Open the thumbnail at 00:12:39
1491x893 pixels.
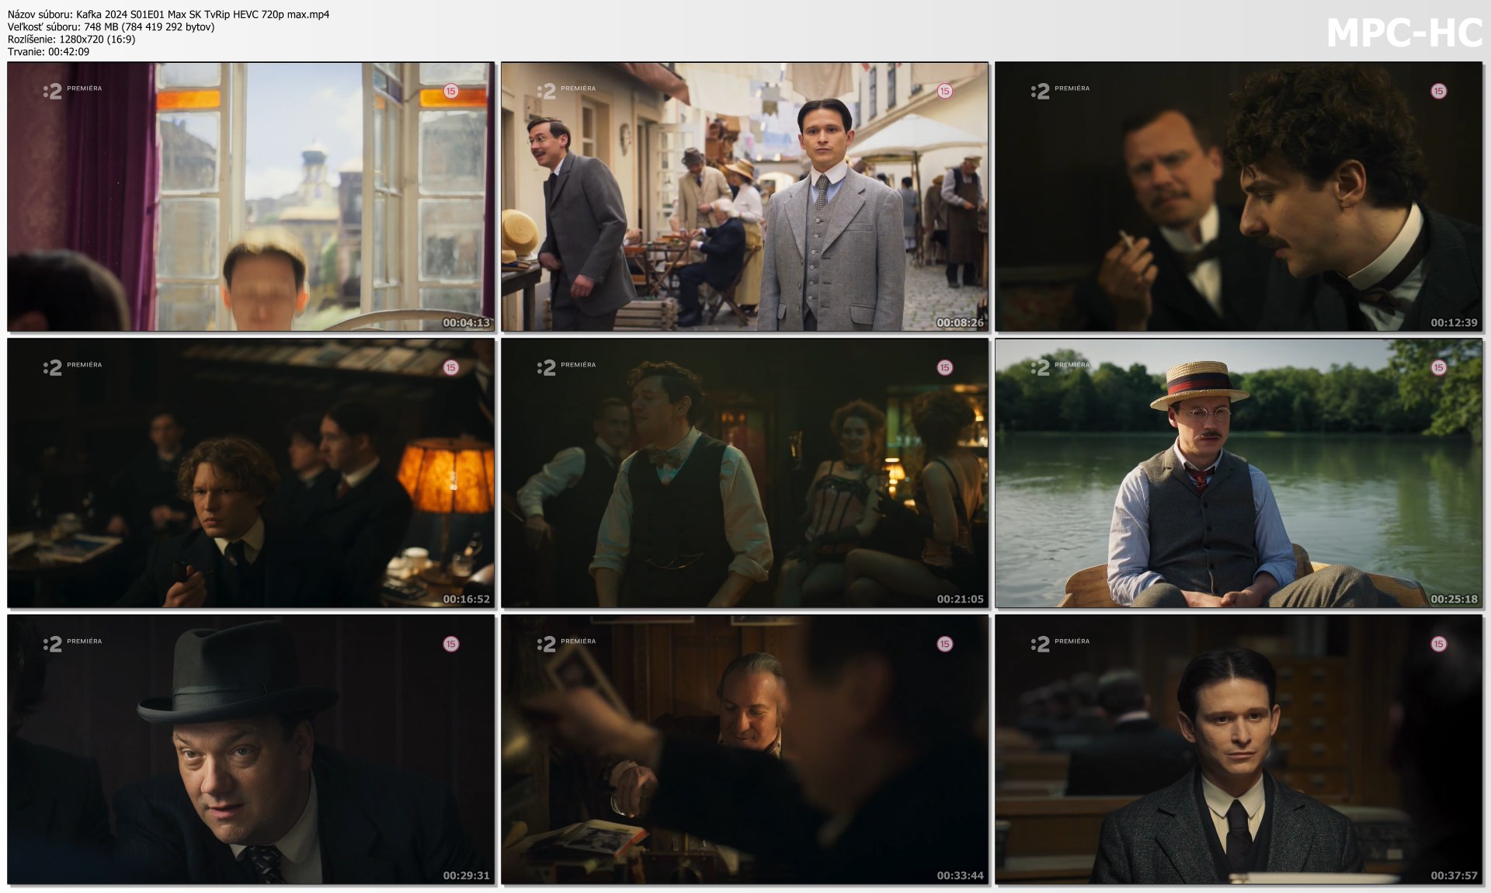coord(1239,197)
